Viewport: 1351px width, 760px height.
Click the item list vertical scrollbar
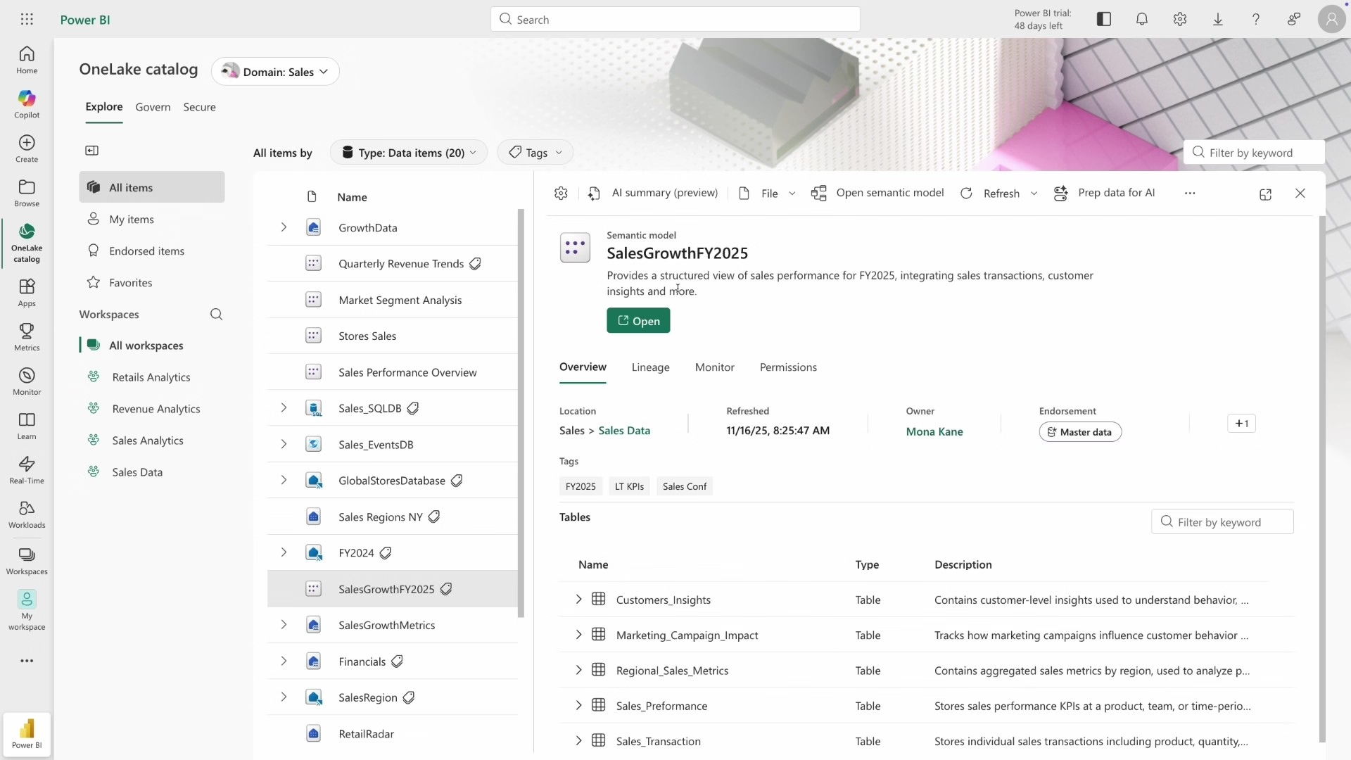(x=521, y=413)
